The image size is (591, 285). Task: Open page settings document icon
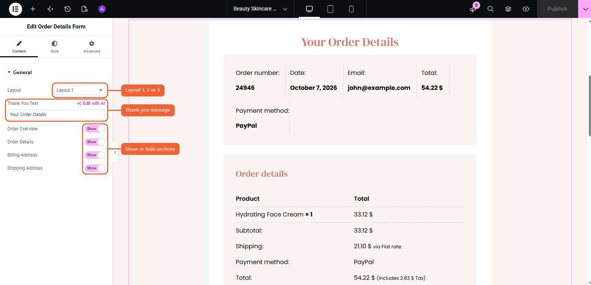tap(85, 9)
